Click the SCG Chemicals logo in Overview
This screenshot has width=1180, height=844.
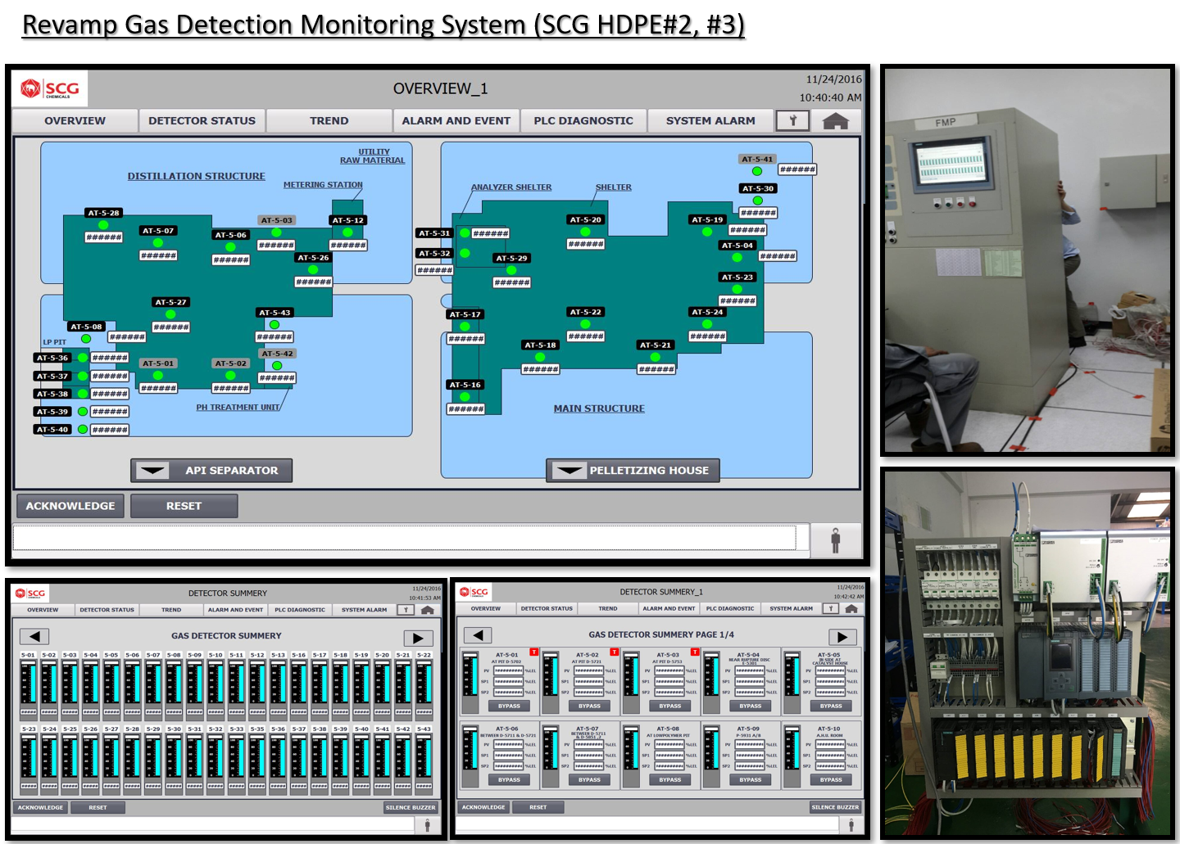pyautogui.click(x=51, y=88)
